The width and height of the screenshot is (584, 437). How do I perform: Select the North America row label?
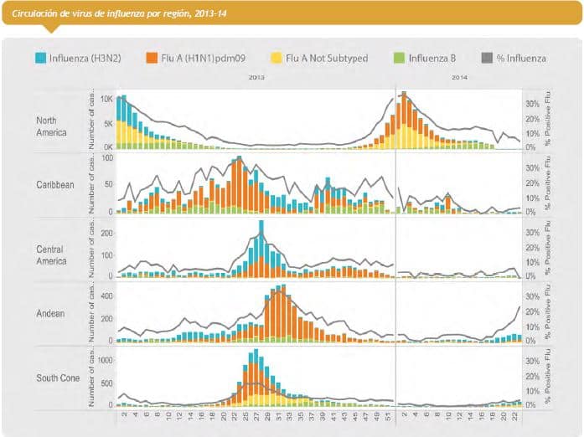point(52,126)
